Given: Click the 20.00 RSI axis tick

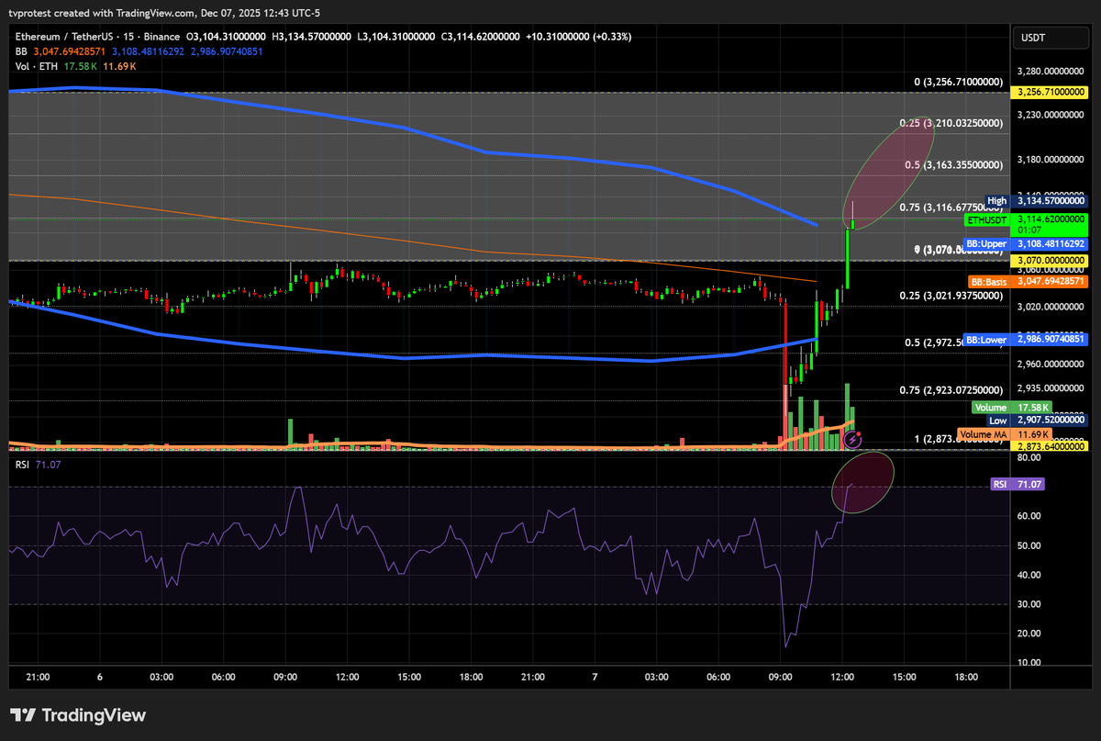Looking at the screenshot, I should pos(1029,634).
